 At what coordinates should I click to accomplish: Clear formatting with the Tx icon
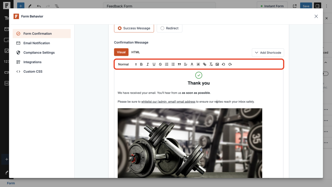click(x=211, y=64)
